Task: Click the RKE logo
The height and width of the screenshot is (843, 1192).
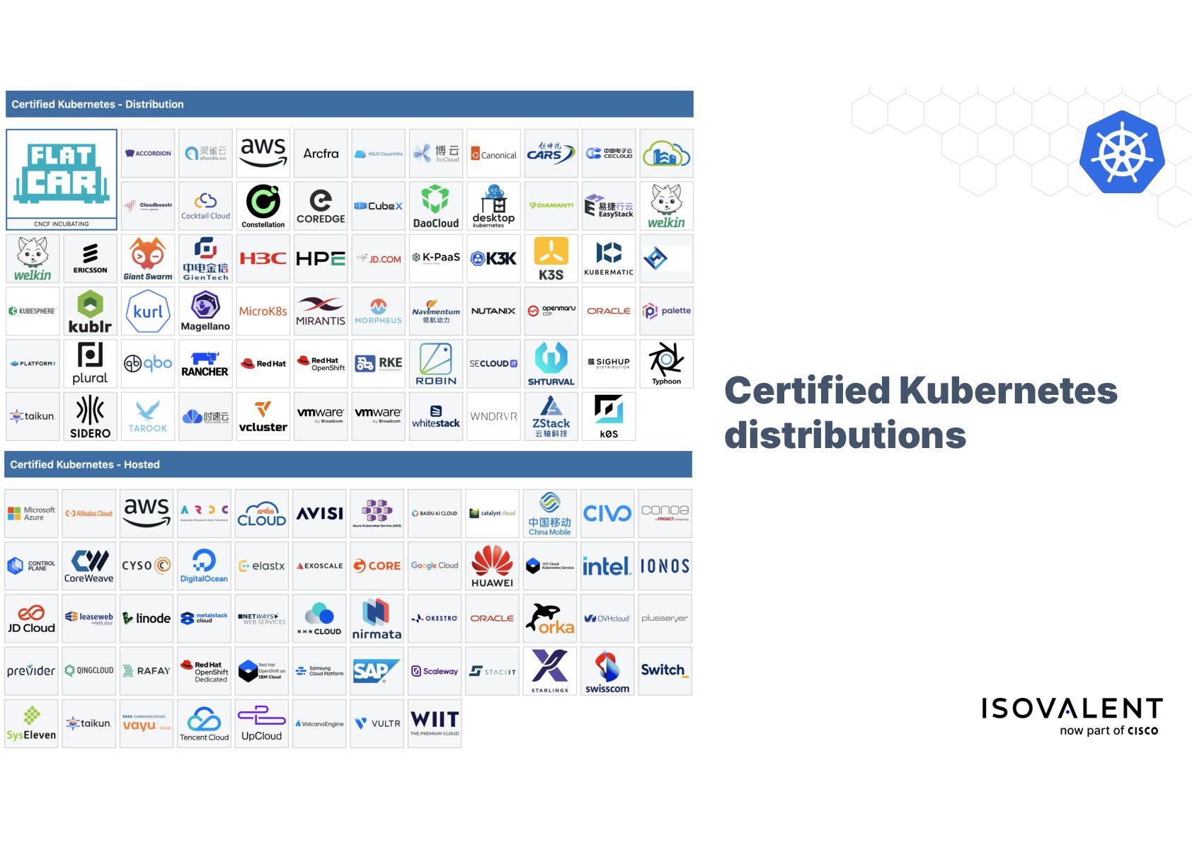Action: coord(378,364)
